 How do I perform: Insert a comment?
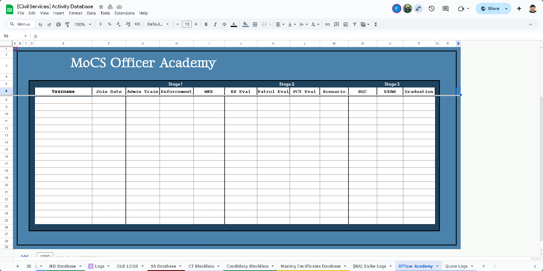[337, 24]
